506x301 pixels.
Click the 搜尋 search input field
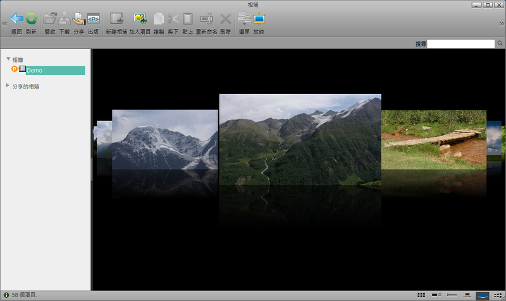(x=461, y=44)
